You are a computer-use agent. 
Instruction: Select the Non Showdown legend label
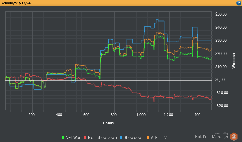pos(103,137)
